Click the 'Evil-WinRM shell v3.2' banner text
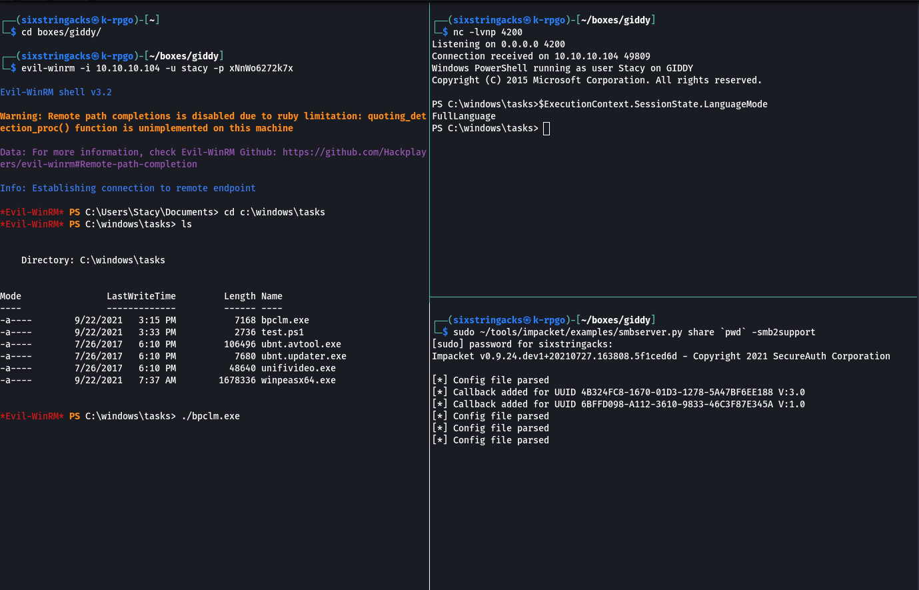 click(x=56, y=92)
